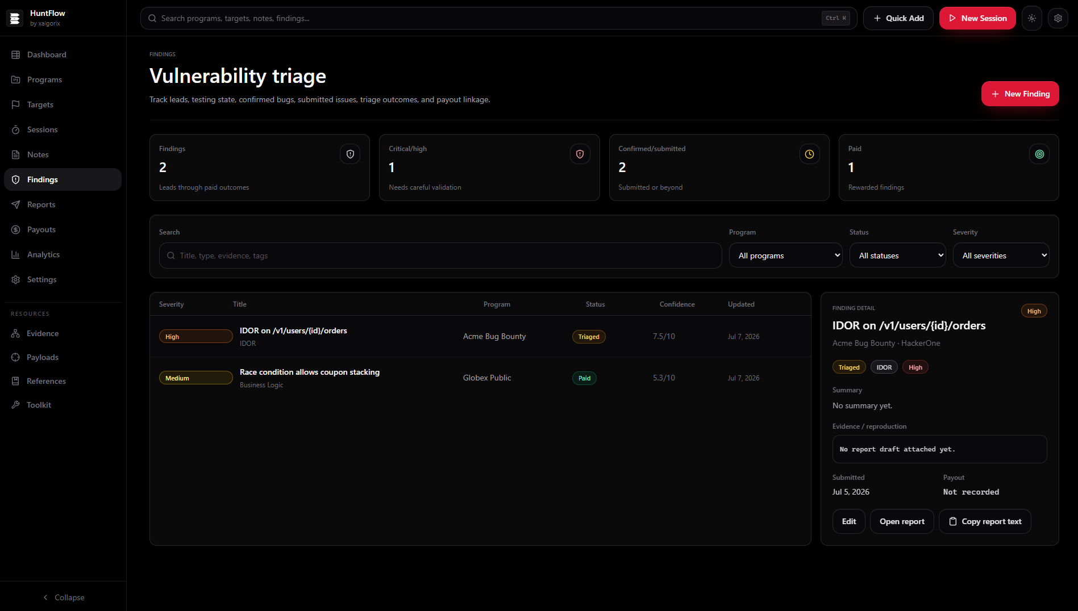The height and width of the screenshot is (611, 1078).
Task: Click the evidence box 'No report draft attached yet.'
Action: pyautogui.click(x=939, y=449)
